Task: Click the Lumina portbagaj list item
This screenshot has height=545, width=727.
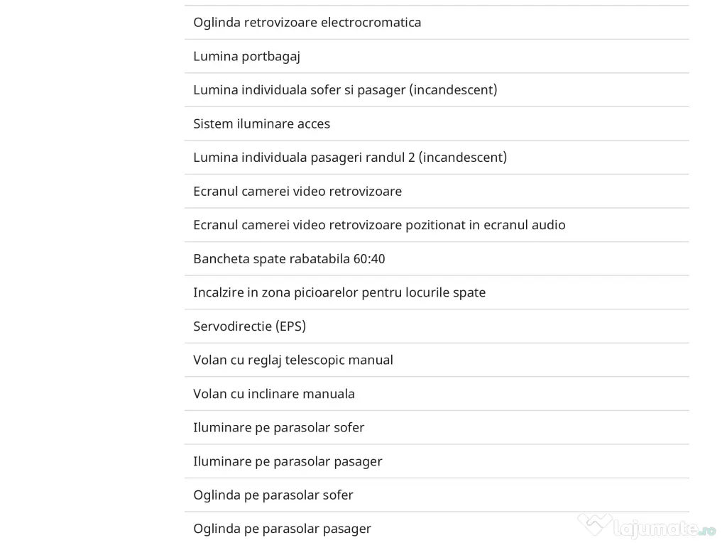Action: click(246, 56)
